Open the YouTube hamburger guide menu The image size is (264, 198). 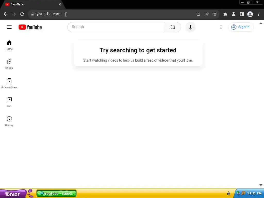9,27
